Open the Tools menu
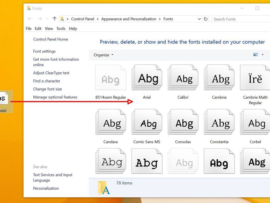The height and width of the screenshot is (203, 270). (x=61, y=29)
